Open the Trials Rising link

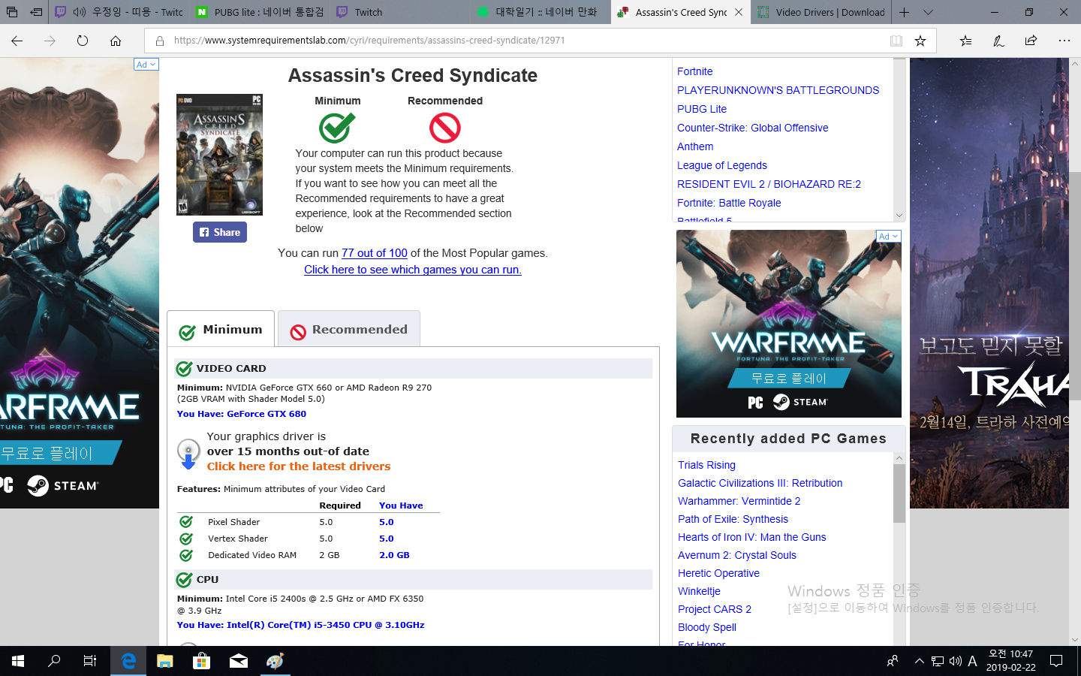(706, 465)
